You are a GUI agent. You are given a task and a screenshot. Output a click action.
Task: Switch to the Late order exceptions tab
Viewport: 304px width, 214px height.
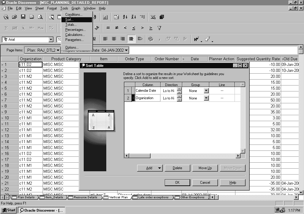click(151, 197)
